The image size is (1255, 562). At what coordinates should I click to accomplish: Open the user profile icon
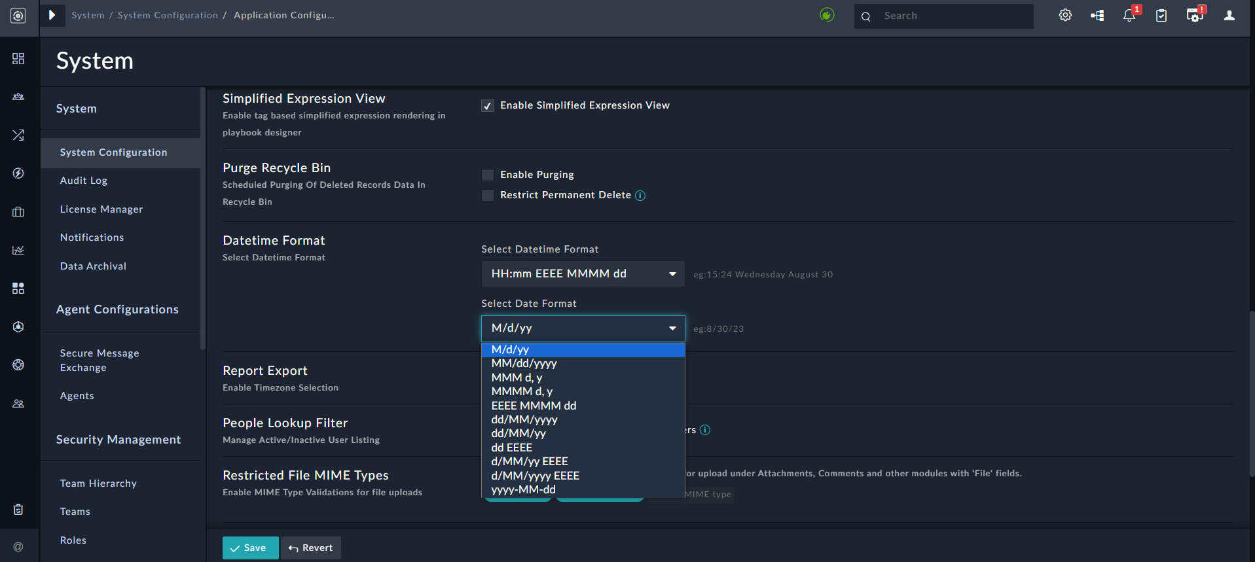[x=1229, y=15]
